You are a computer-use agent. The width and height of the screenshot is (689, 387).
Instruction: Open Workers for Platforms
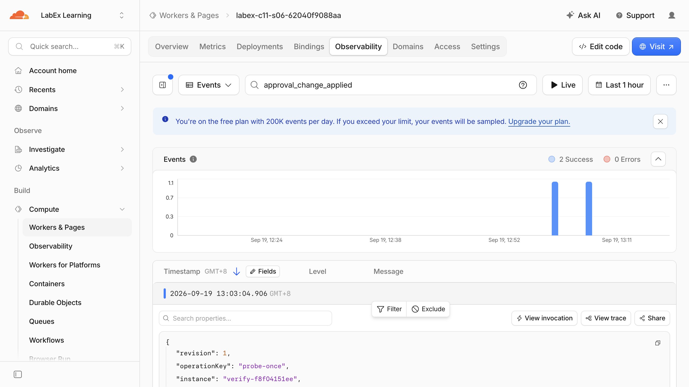click(65, 265)
